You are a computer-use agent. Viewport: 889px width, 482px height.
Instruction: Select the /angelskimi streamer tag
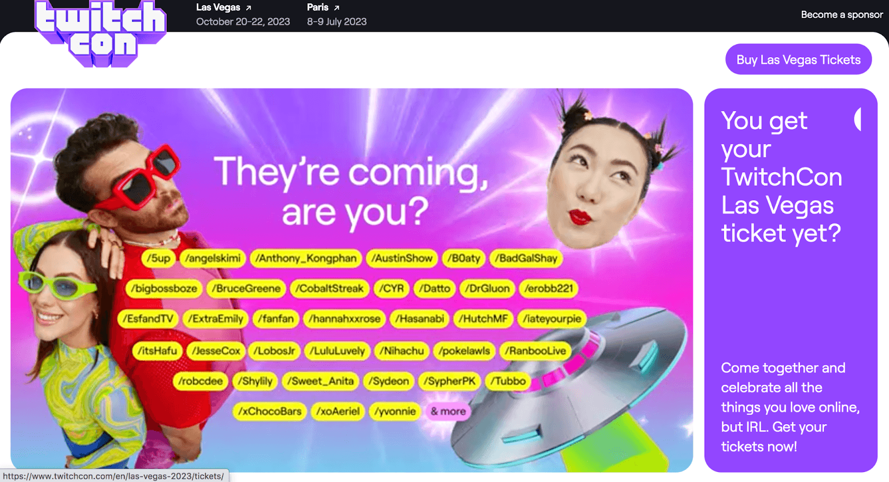pos(213,259)
